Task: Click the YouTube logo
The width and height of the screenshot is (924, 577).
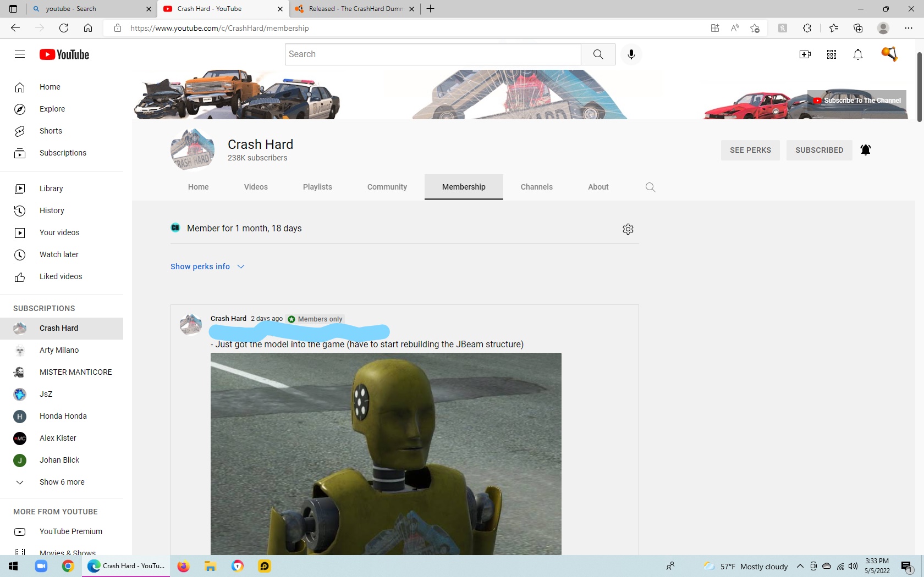Action: (64, 54)
